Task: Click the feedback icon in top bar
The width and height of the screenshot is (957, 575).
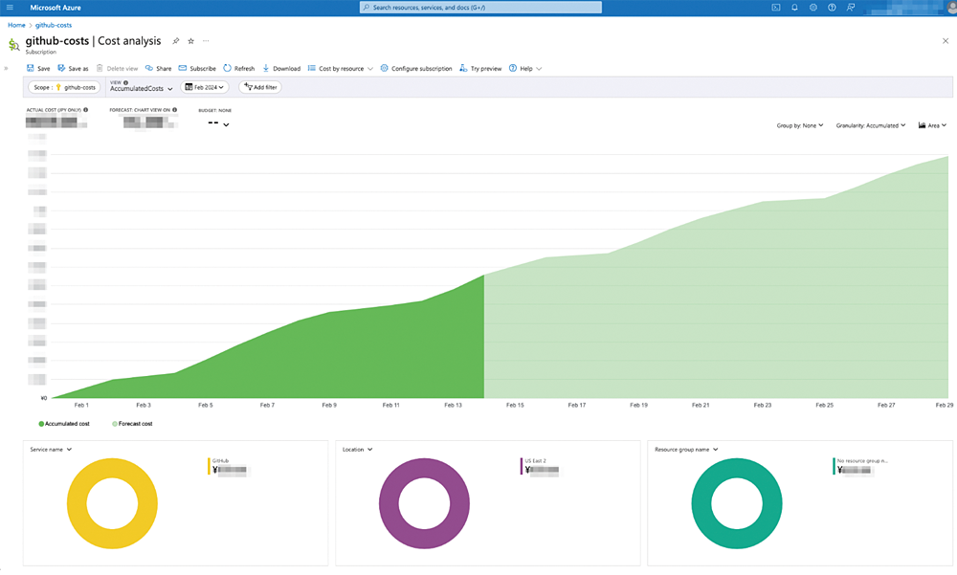Action: [x=851, y=7]
